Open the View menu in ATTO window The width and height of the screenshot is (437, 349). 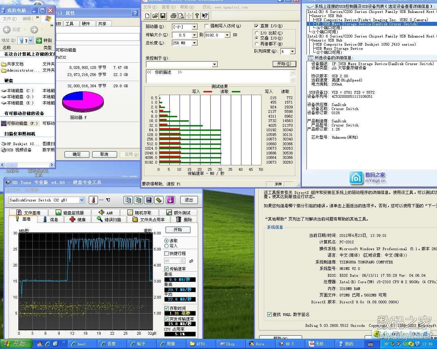(x=168, y=7)
